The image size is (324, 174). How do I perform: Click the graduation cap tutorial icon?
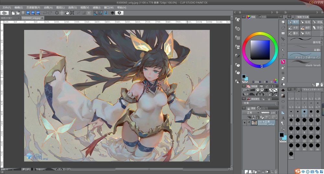coord(112,13)
